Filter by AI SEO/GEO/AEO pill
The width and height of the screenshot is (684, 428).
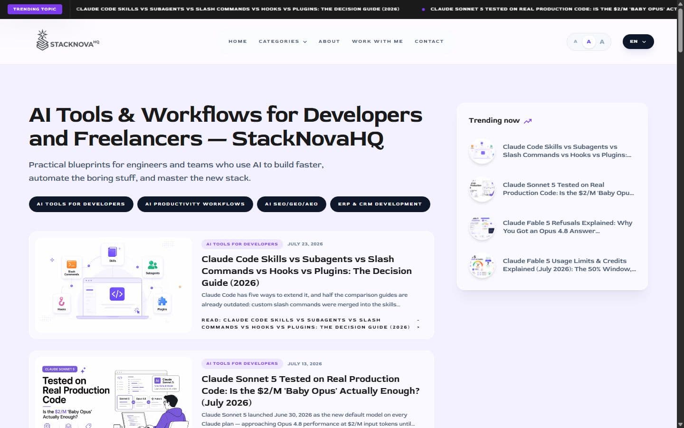(291, 204)
